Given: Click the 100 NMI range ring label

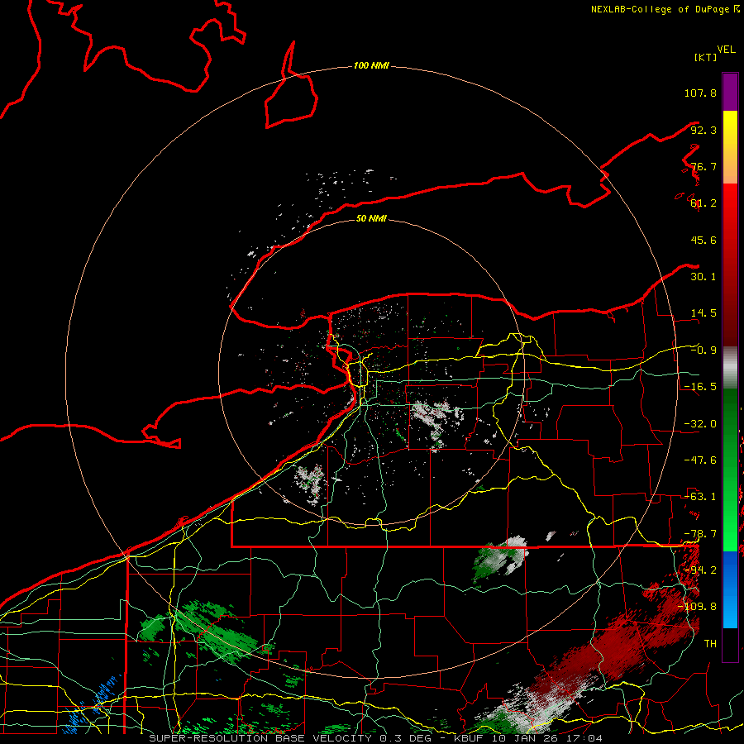Looking at the screenshot, I should click(x=371, y=65).
